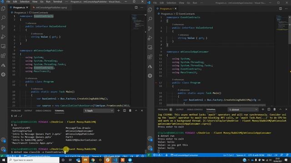This screenshot has width=291, height=163.
Task: Open Remote Explorer in Publisher window
Action: [3, 46]
